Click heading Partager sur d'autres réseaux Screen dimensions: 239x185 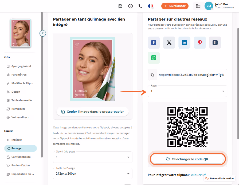(x=177, y=19)
